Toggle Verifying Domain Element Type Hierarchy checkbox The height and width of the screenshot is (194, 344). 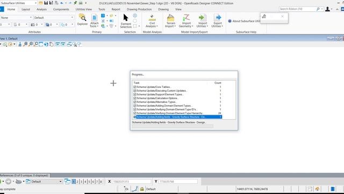[x=135, y=113]
